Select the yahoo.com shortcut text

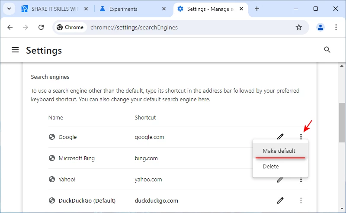point(148,179)
